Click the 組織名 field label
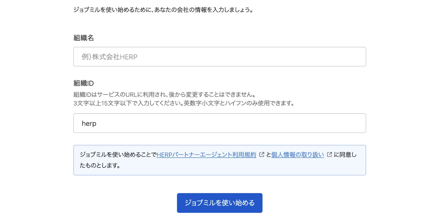The width and height of the screenshot is (433, 222). 83,38
